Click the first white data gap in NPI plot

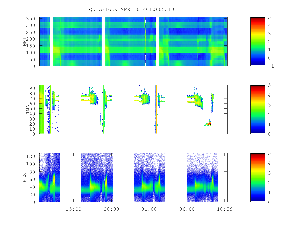pos(52,42)
